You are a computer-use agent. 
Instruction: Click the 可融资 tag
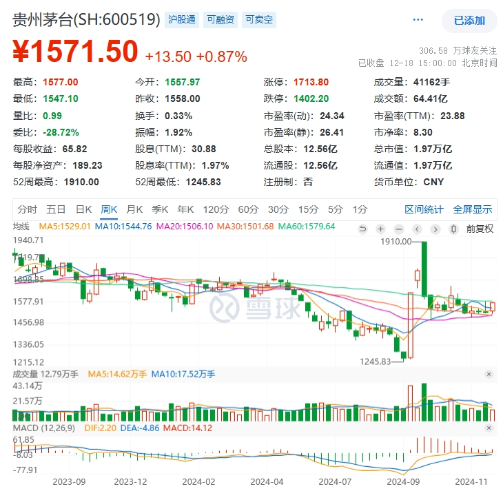point(220,20)
